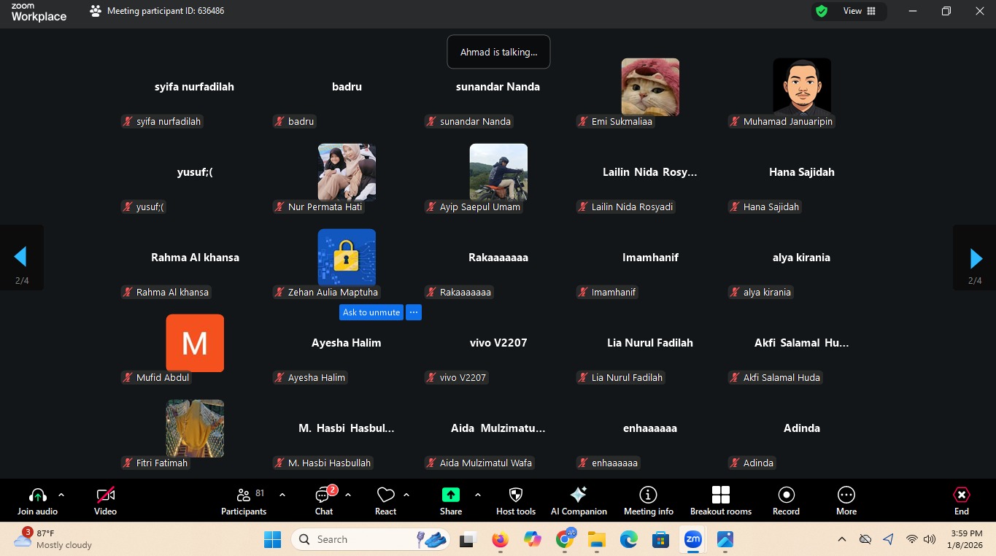Image resolution: width=996 pixels, height=556 pixels.
Task: Open the Participants panel
Action: [x=244, y=501]
